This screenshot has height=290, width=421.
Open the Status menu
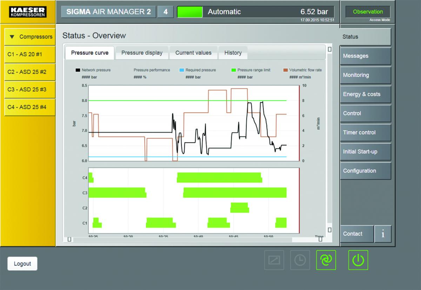(x=365, y=37)
